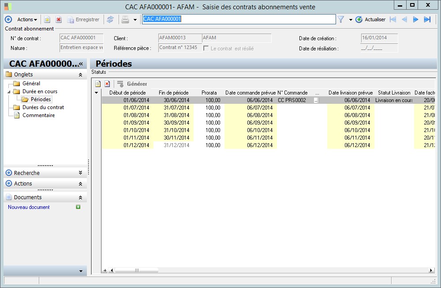
Task: Click the red delete icon in main toolbar
Action: point(58,19)
